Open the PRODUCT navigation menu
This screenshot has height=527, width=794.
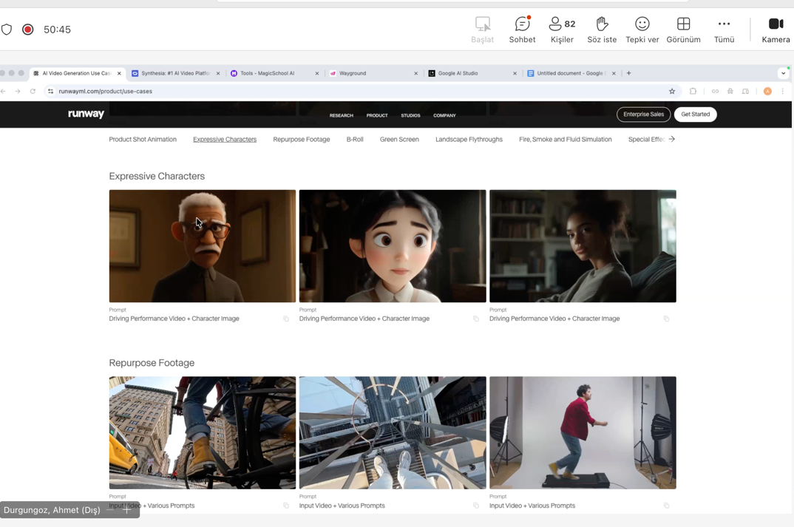point(377,116)
